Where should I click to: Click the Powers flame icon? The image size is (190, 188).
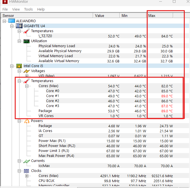point(27,121)
